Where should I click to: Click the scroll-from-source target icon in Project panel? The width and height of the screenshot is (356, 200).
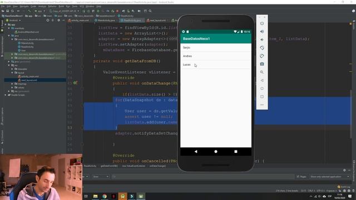48,20
